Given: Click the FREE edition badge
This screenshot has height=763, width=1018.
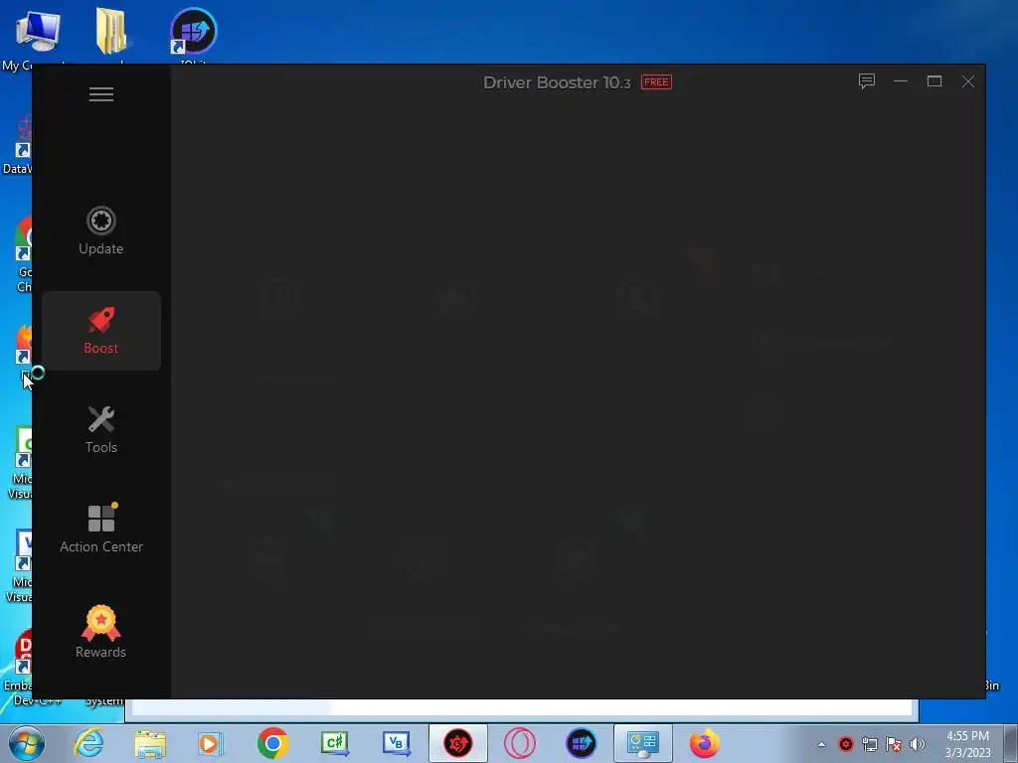Looking at the screenshot, I should pyautogui.click(x=656, y=81).
